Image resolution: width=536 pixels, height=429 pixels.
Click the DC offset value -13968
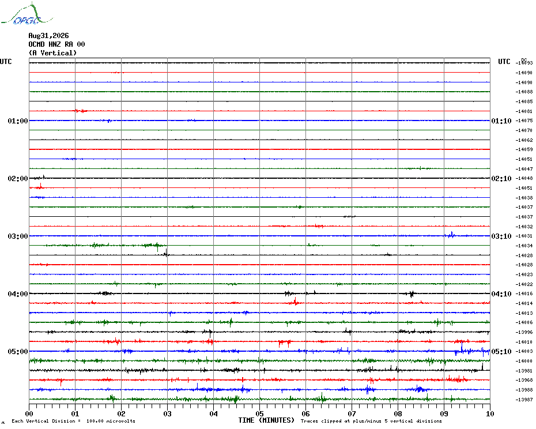pyautogui.click(x=524, y=381)
